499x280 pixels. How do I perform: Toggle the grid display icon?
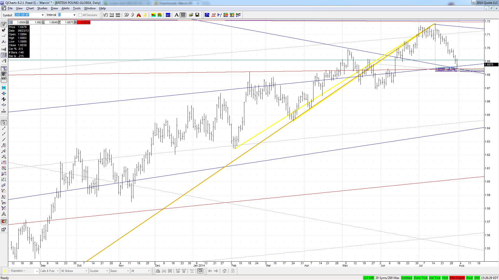tap(183, 15)
